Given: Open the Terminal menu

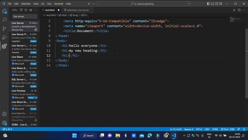Looking at the screenshot, I should (59, 3).
